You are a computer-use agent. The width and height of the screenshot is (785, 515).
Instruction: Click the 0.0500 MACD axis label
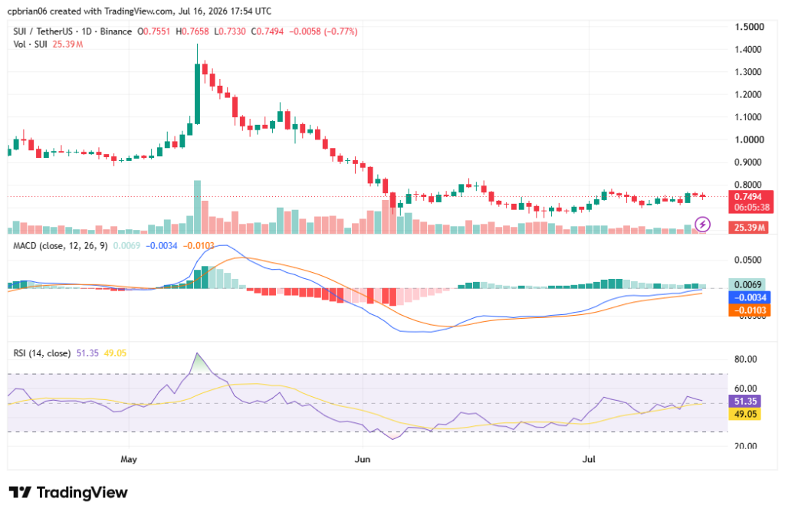click(748, 261)
